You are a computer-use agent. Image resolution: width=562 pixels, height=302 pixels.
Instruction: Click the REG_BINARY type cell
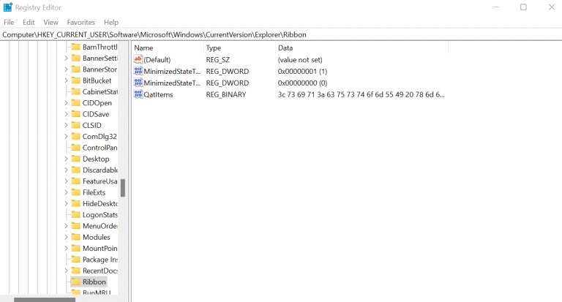[226, 94]
